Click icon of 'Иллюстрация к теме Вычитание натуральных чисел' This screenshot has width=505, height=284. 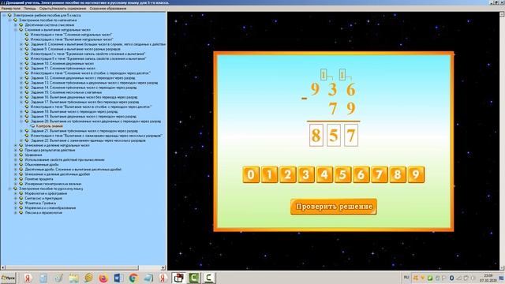click(27, 39)
